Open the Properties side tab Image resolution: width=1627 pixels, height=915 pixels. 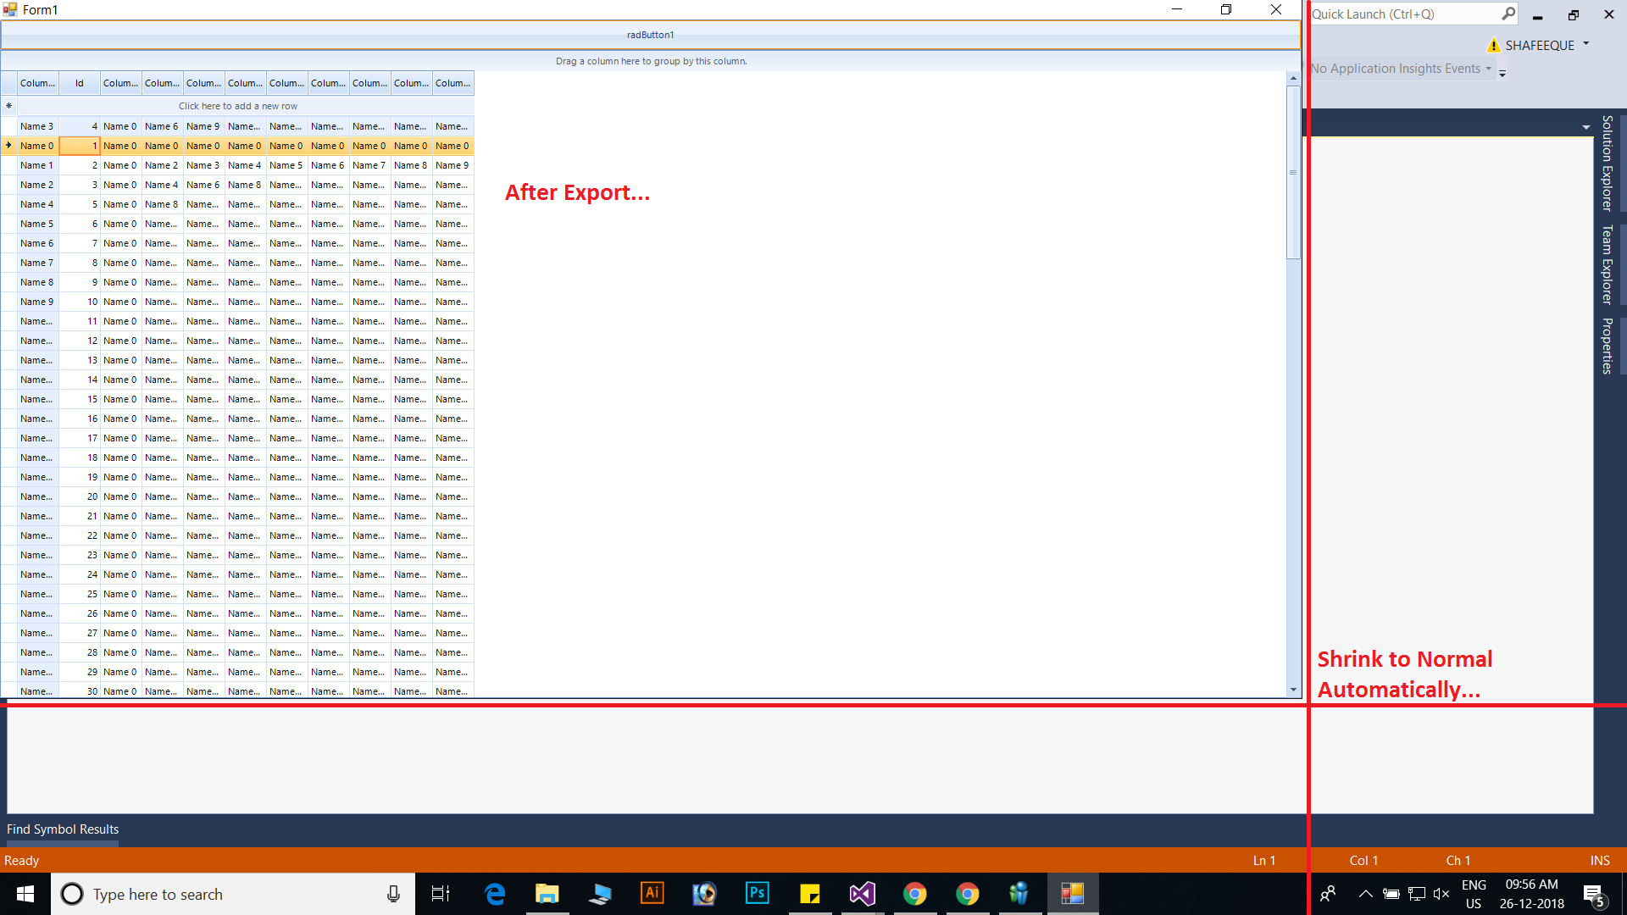click(x=1607, y=346)
